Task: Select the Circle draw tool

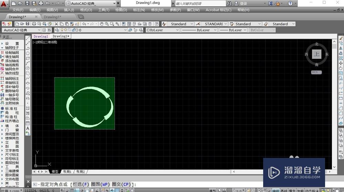Action: click(x=28, y=68)
